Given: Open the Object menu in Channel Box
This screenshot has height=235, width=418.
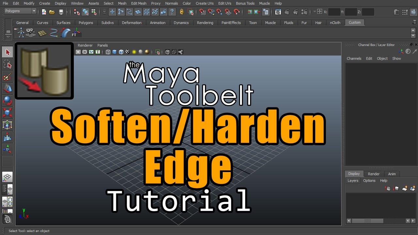Looking at the screenshot, I should click(382, 58).
